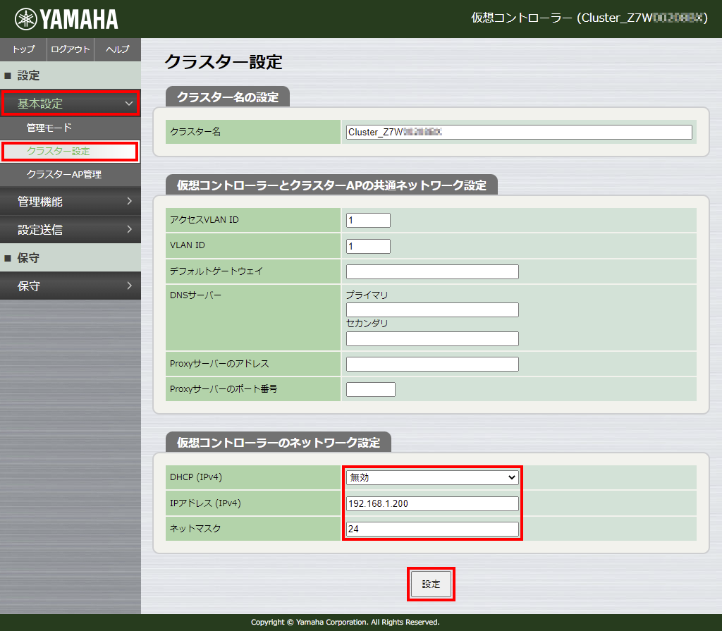Screen dimensions: 722x631
Task: Open the ヘルプ page
Action: point(117,49)
